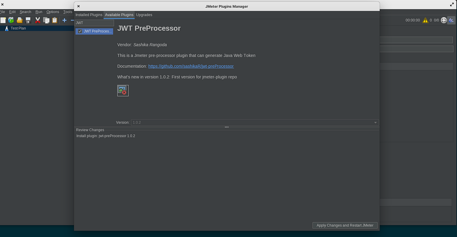Open the Version dropdown for the plugin
The width and height of the screenshot is (457, 237).
tap(375, 122)
